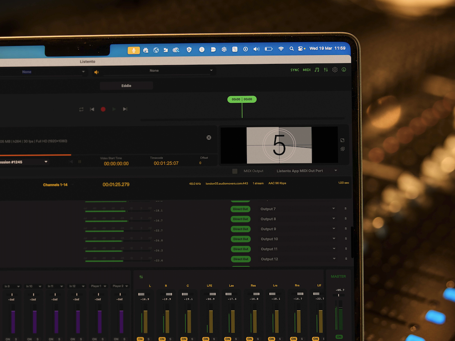This screenshot has height=341, width=455.
Task: Click the mixer faders icon in the top bar
Action: point(326,70)
